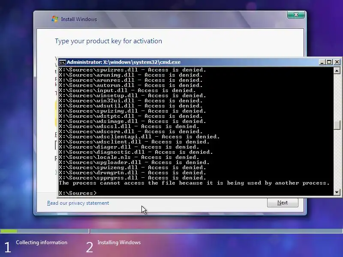This screenshot has height=257, width=343.
Task: Close the cmd.exe command prompt window
Action: pos(337,62)
